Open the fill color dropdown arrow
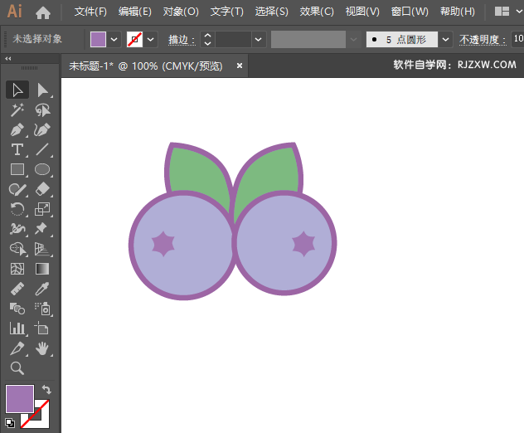 point(114,39)
